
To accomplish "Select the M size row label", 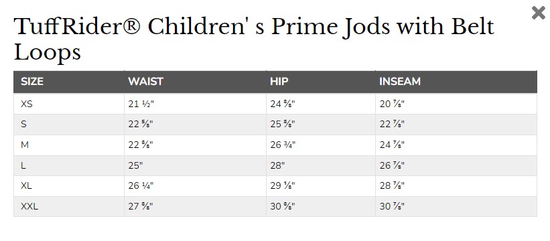I will 25,145.
